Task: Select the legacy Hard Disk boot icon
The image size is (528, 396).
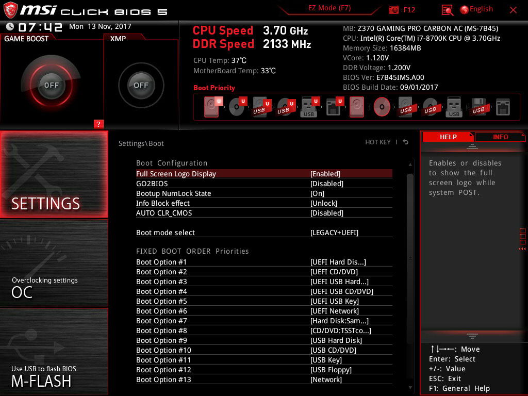Action: (x=357, y=107)
